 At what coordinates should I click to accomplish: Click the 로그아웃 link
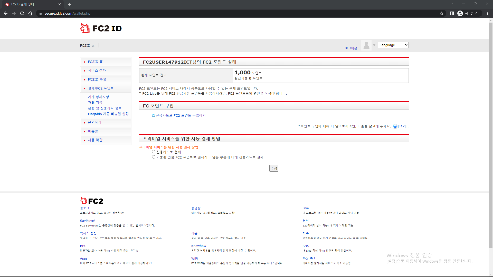351,48
